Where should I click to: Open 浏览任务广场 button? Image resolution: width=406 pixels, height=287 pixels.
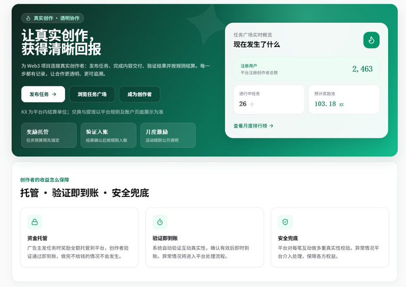point(92,94)
